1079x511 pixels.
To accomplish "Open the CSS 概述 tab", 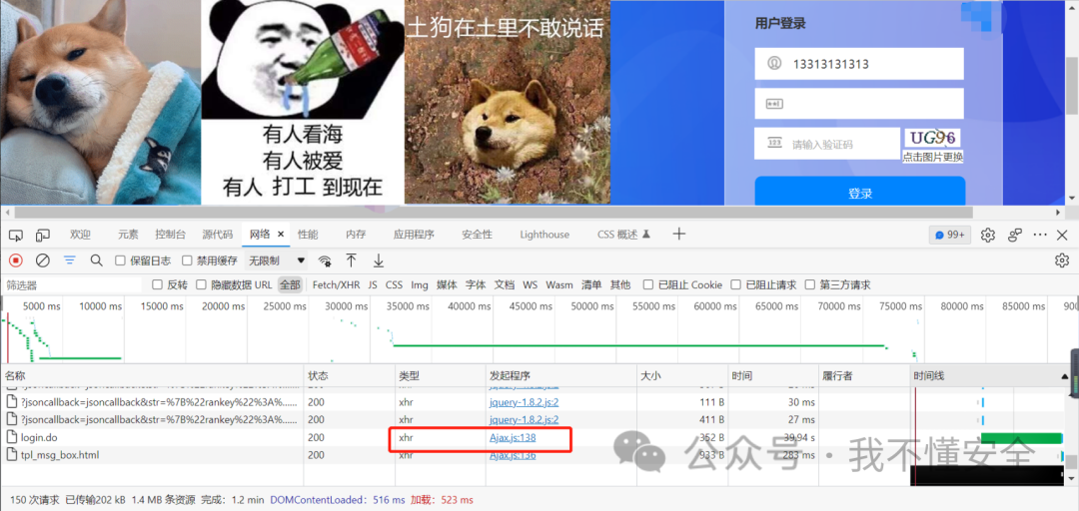I will coord(623,235).
